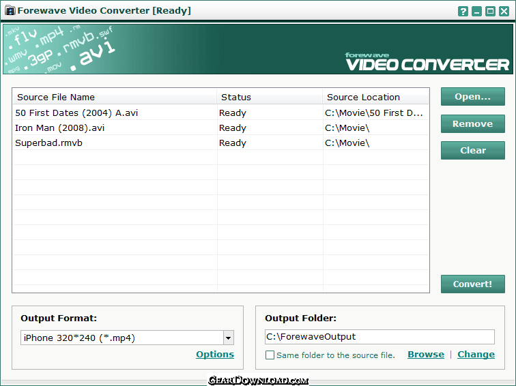Minimize the Forewave Video Converter window
The image size is (516, 386).
click(x=476, y=12)
